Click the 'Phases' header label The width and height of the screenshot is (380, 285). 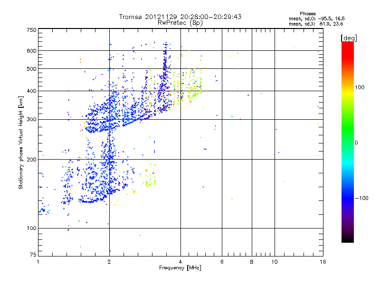(307, 14)
